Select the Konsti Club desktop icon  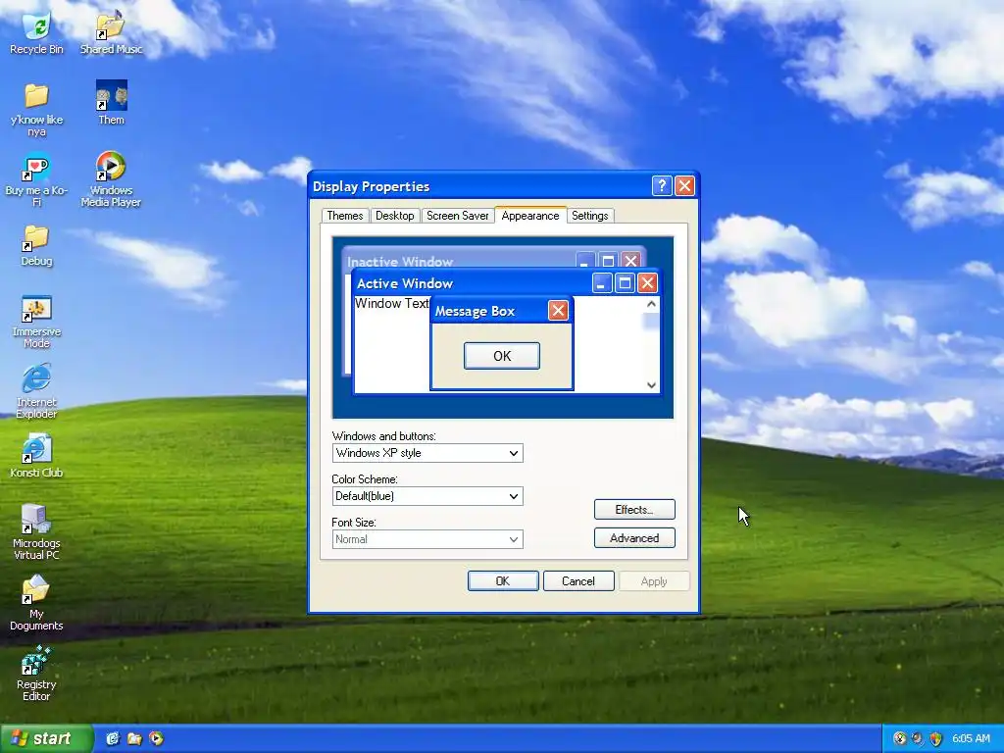point(36,457)
